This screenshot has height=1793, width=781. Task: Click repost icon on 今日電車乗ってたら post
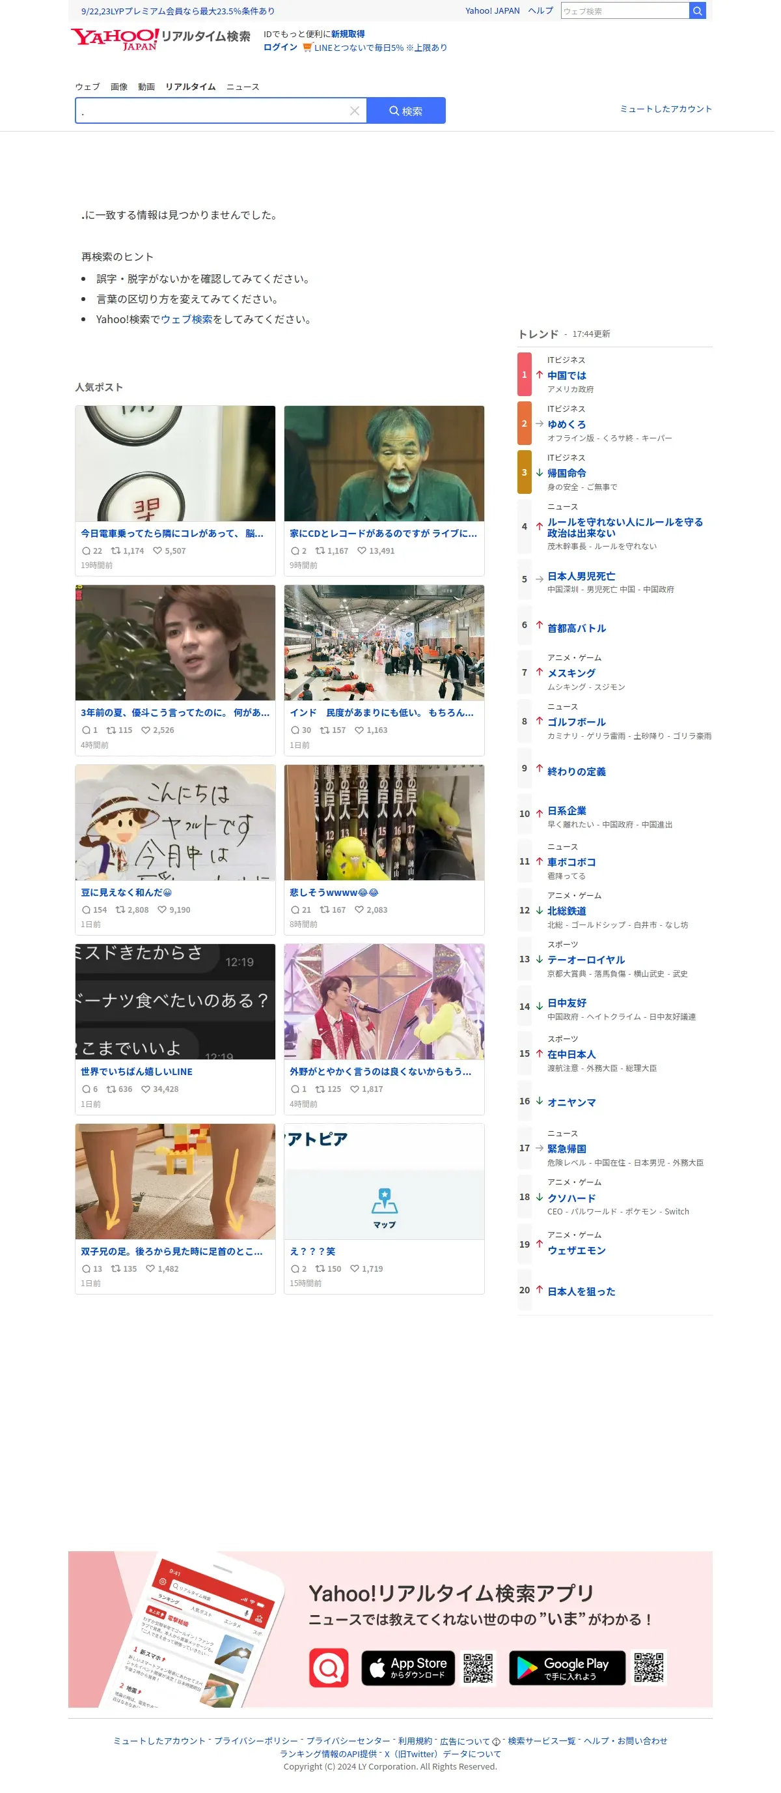coord(115,551)
